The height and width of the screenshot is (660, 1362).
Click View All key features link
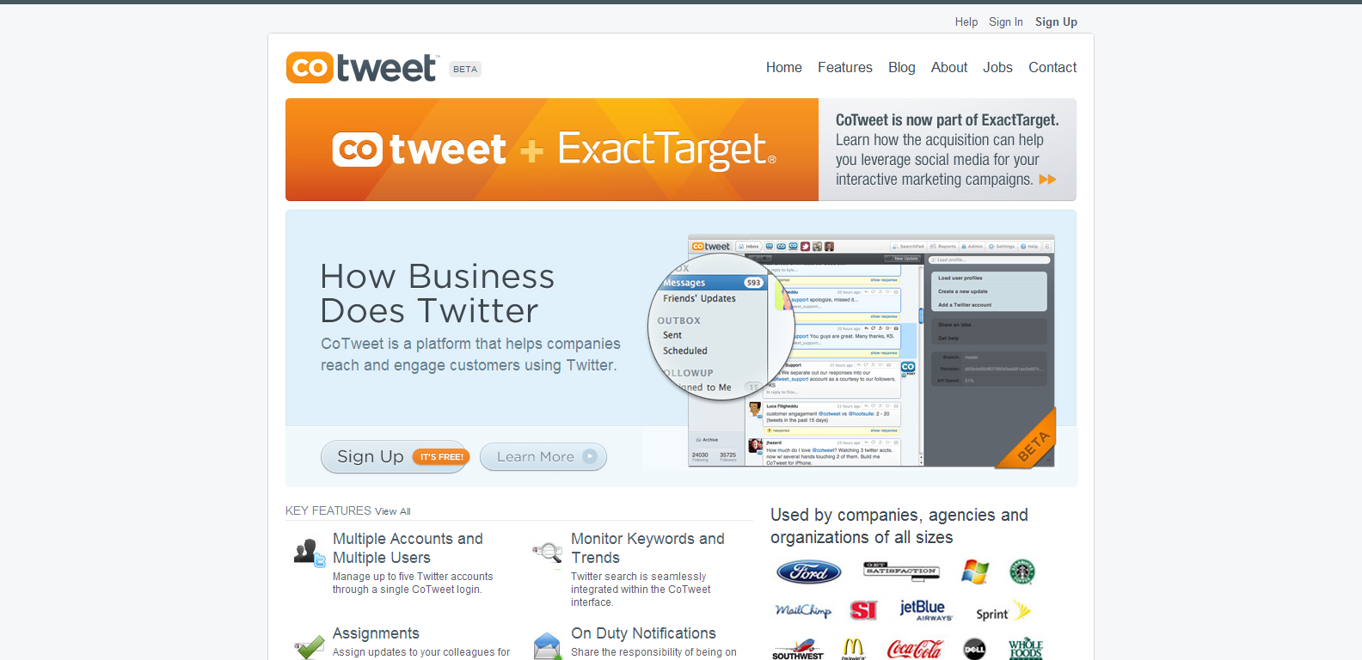tap(393, 511)
